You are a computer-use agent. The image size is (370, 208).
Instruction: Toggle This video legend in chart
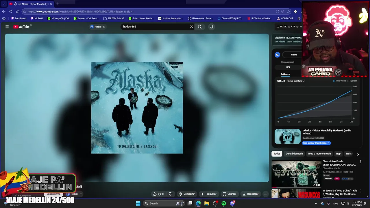pyautogui.click(x=340, y=81)
